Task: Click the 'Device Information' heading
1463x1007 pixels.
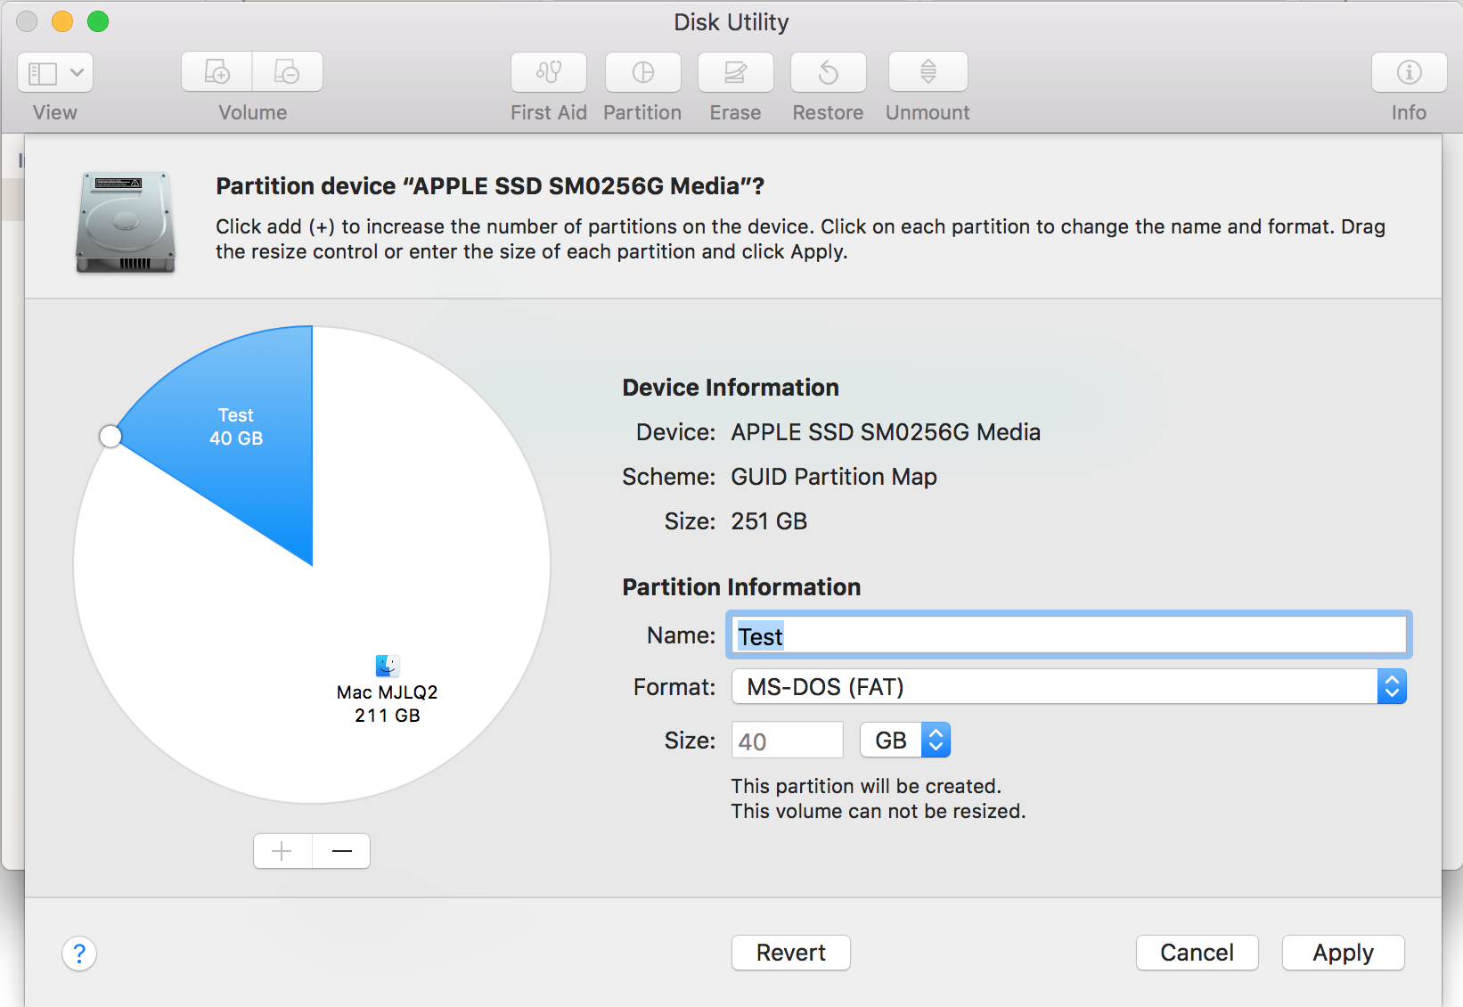Action: (731, 388)
